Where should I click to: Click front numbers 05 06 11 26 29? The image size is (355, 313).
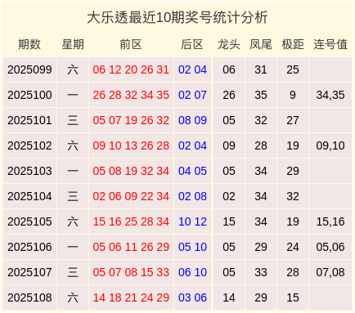(x=131, y=247)
